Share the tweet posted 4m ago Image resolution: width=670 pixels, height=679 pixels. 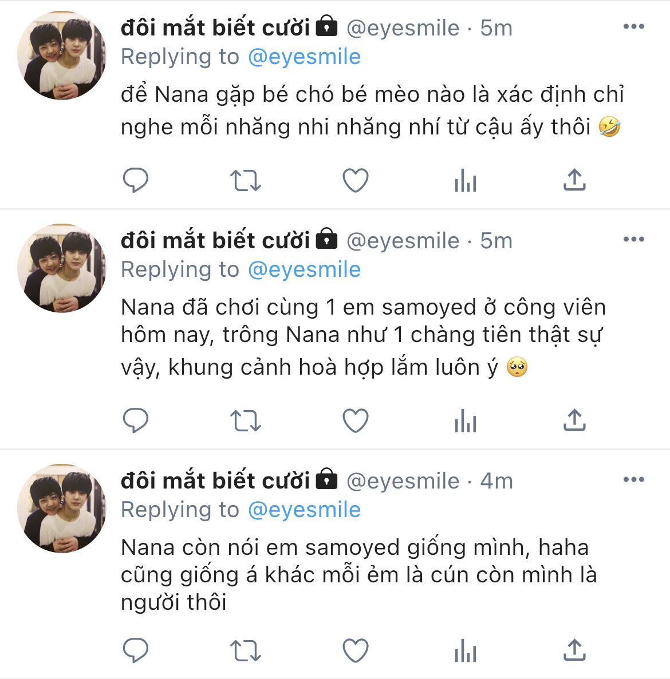(574, 649)
